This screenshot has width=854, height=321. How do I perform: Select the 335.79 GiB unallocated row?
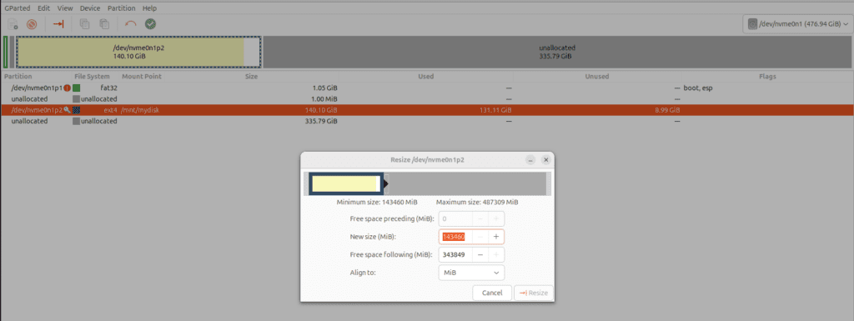point(427,121)
